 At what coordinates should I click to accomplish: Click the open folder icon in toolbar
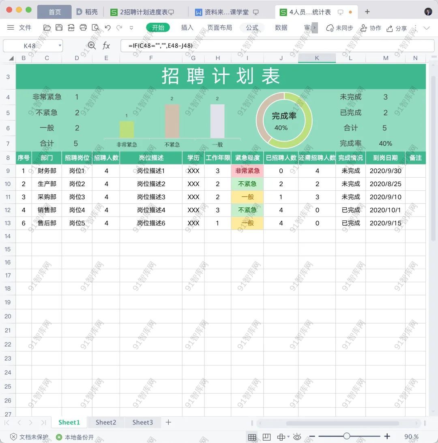pyautogui.click(x=47, y=28)
